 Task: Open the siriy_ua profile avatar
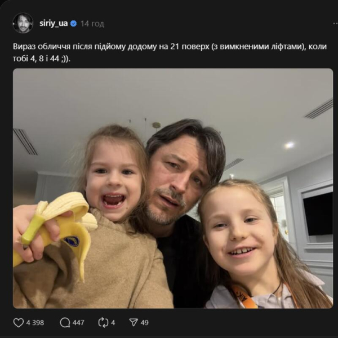pos(23,23)
